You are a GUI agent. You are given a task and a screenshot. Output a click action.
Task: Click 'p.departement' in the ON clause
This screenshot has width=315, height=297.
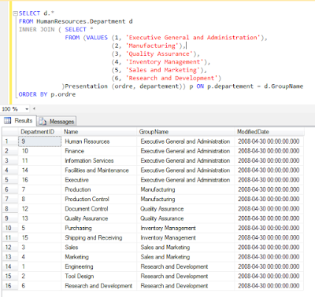pyautogui.click(x=230, y=86)
